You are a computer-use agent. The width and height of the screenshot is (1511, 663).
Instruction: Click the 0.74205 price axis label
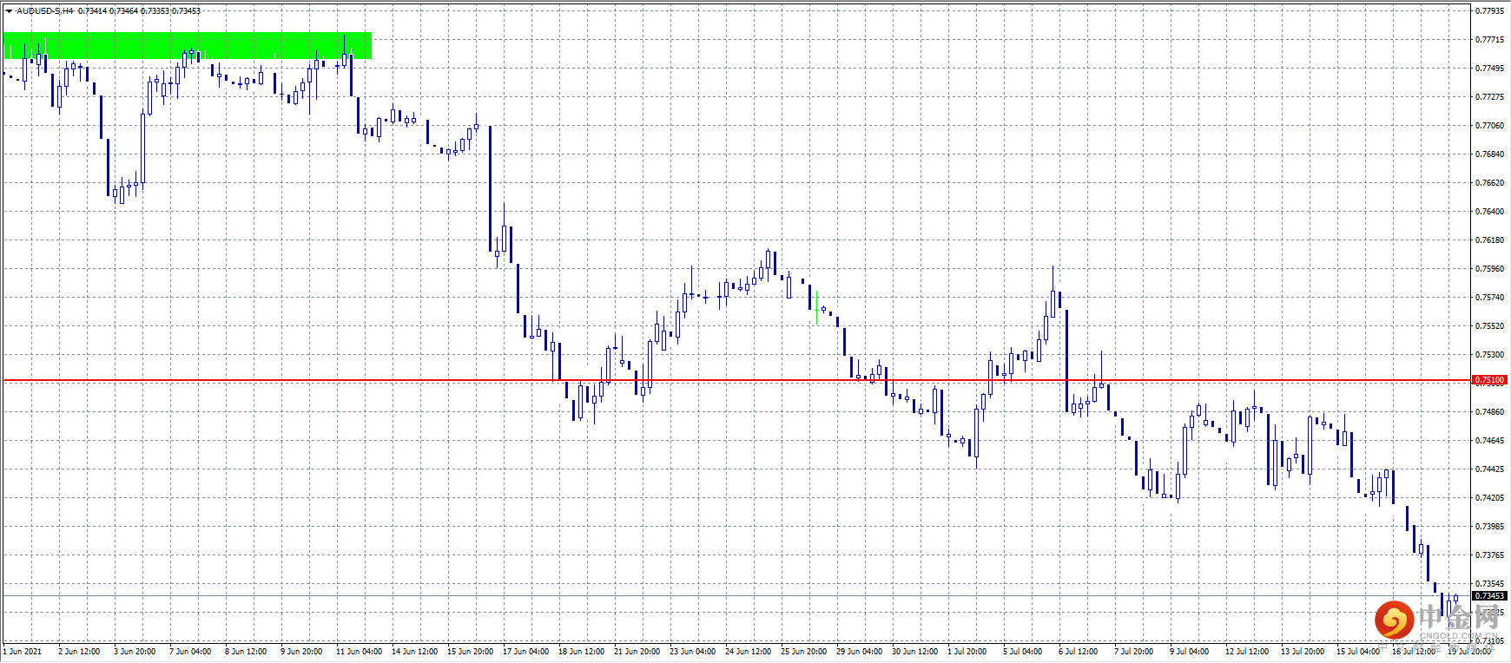1490,498
